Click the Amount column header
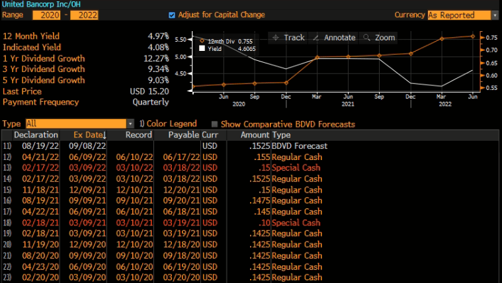 pos(245,135)
